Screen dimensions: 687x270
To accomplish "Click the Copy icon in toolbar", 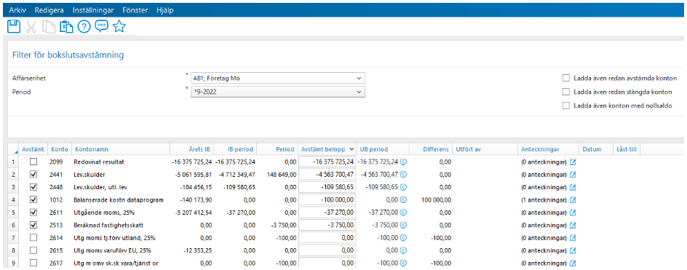I will tap(48, 27).
